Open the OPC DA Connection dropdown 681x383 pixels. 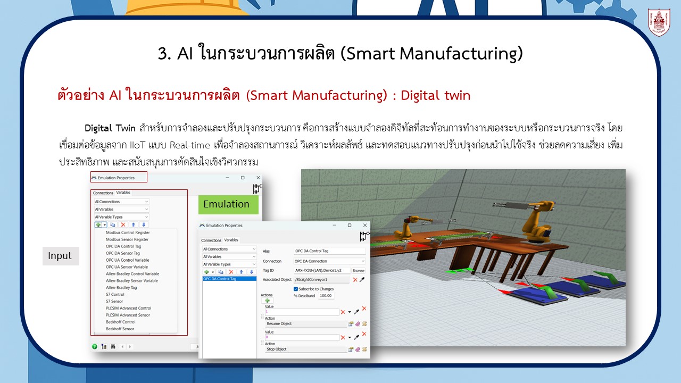click(329, 261)
